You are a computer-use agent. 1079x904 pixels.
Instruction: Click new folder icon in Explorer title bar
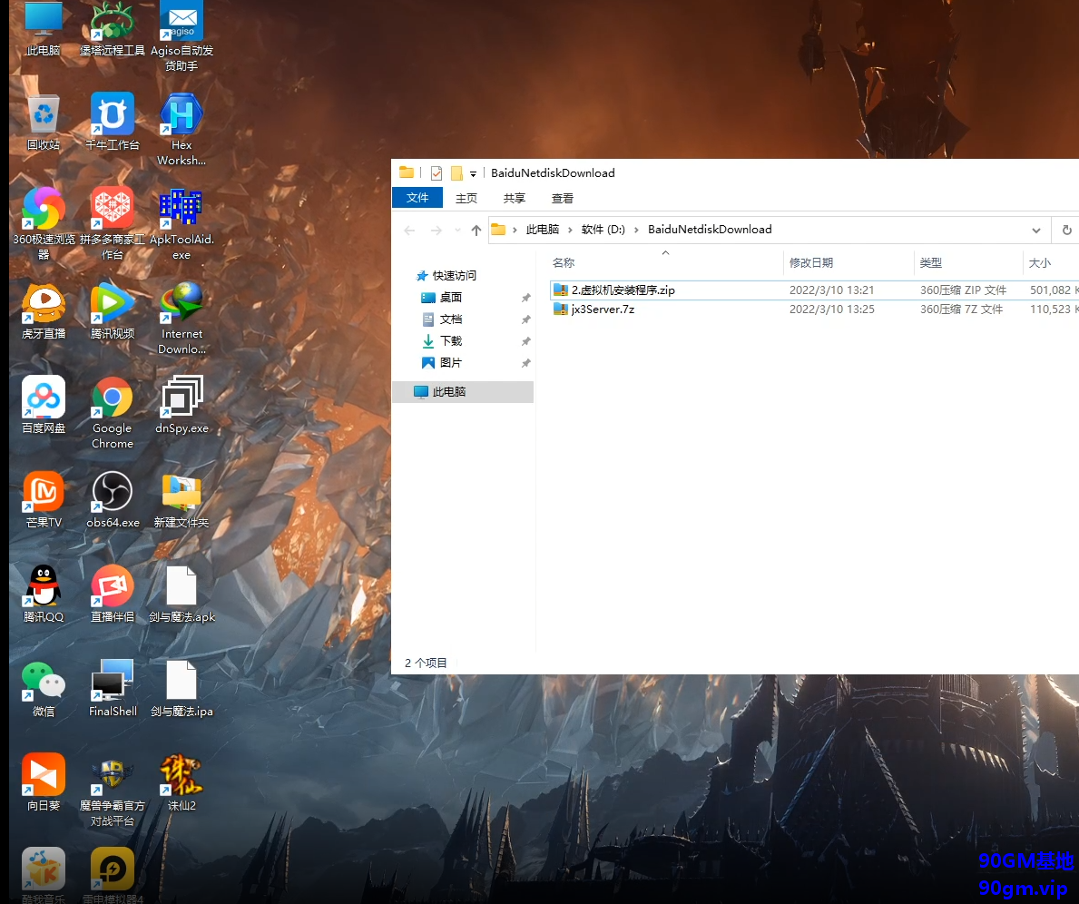click(x=456, y=172)
